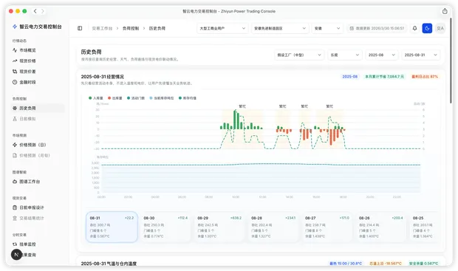
Task: Click the green 安全余量 badge
Action: click(x=423, y=264)
